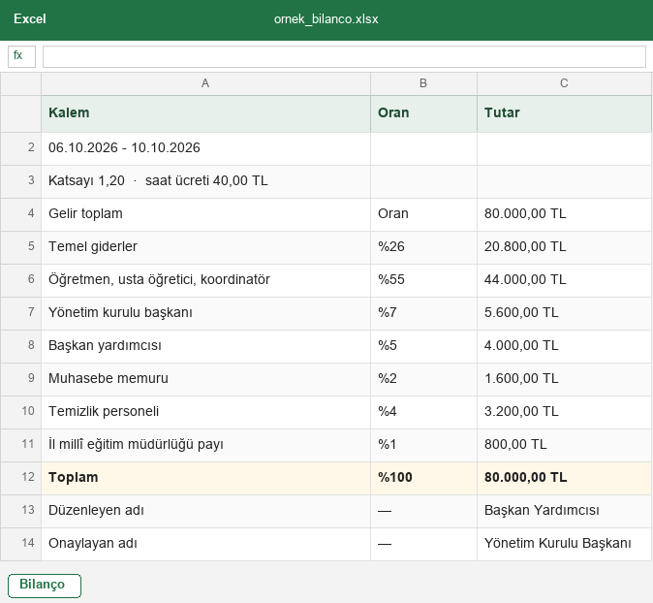
Task: Select the Temel giderler cell
Action: (205, 247)
